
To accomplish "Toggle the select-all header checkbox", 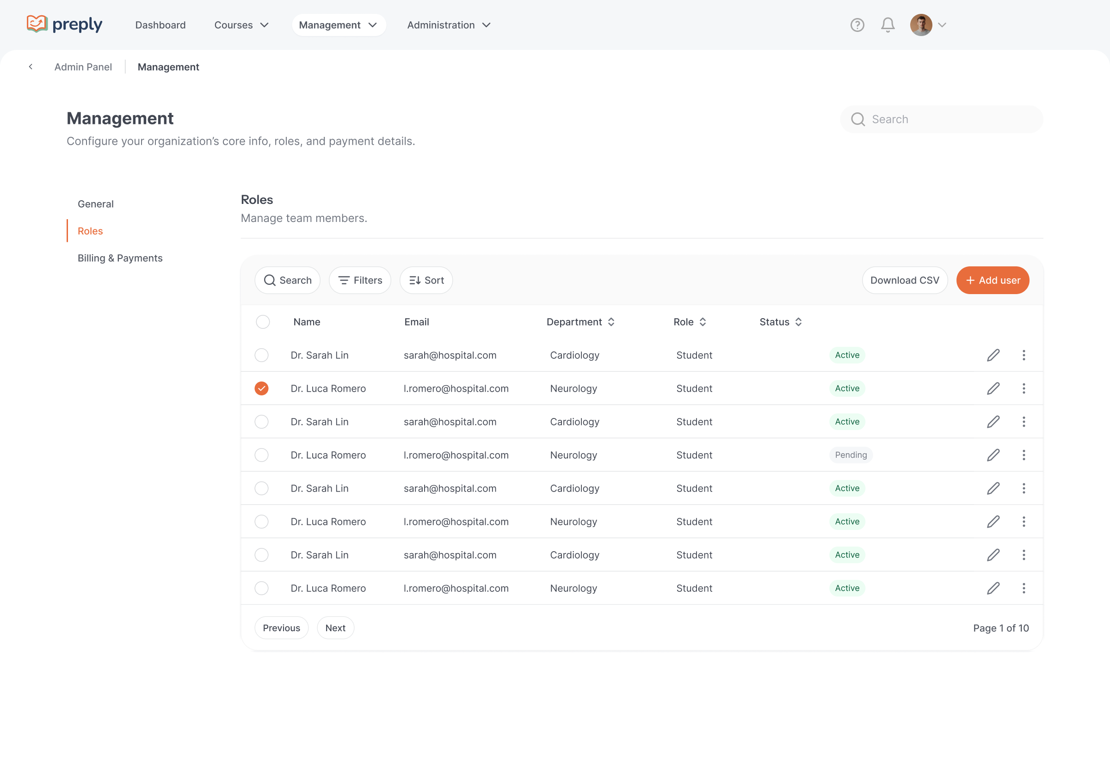I will pyautogui.click(x=262, y=322).
